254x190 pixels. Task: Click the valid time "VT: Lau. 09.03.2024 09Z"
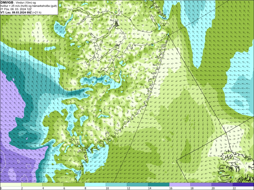(x=16, y=12)
